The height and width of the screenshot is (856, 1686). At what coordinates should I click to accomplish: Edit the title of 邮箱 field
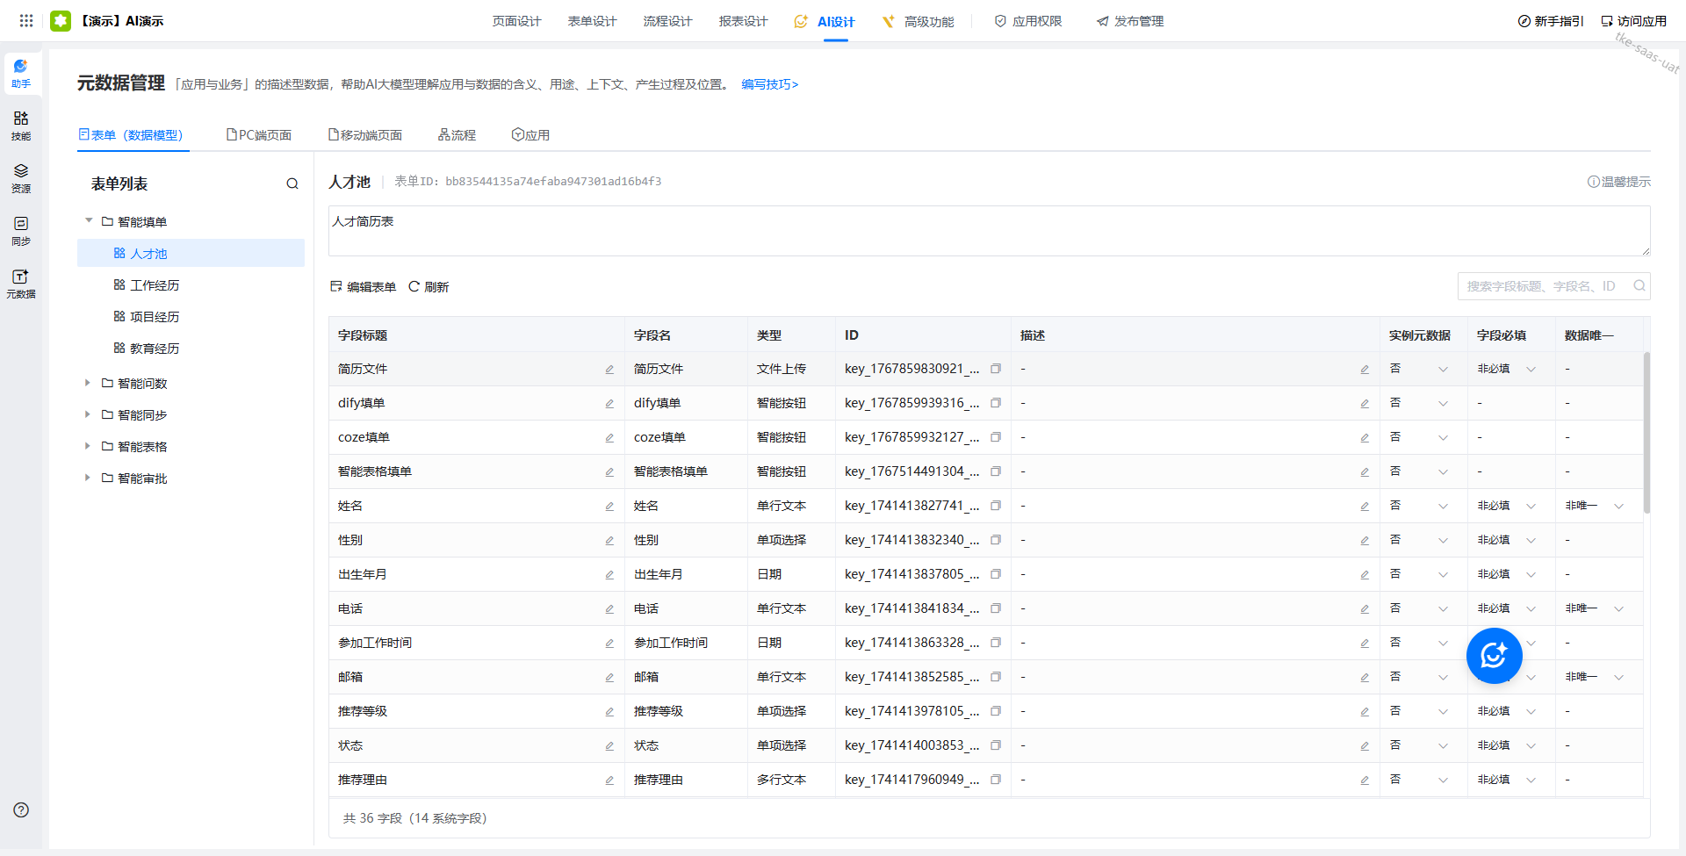[609, 678]
